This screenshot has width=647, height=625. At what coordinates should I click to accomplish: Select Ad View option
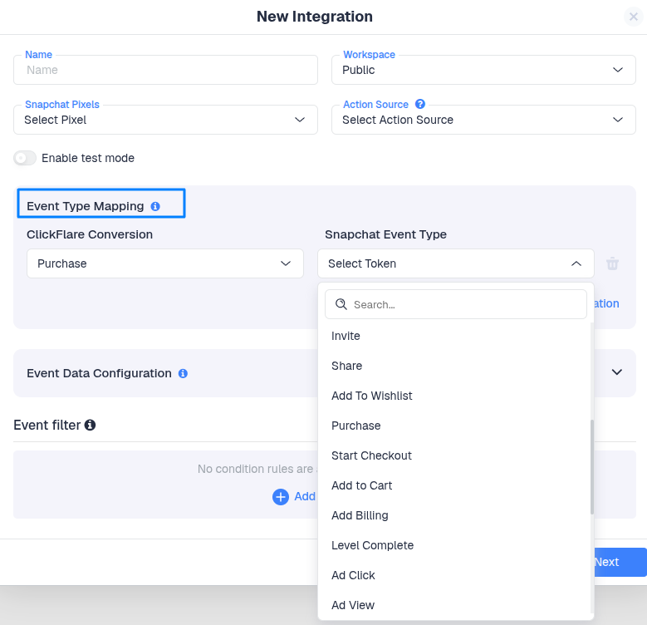click(453, 605)
